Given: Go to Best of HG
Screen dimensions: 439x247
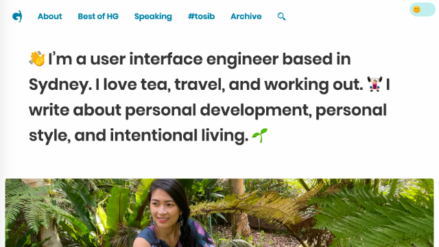Looking at the screenshot, I should tap(98, 16).
